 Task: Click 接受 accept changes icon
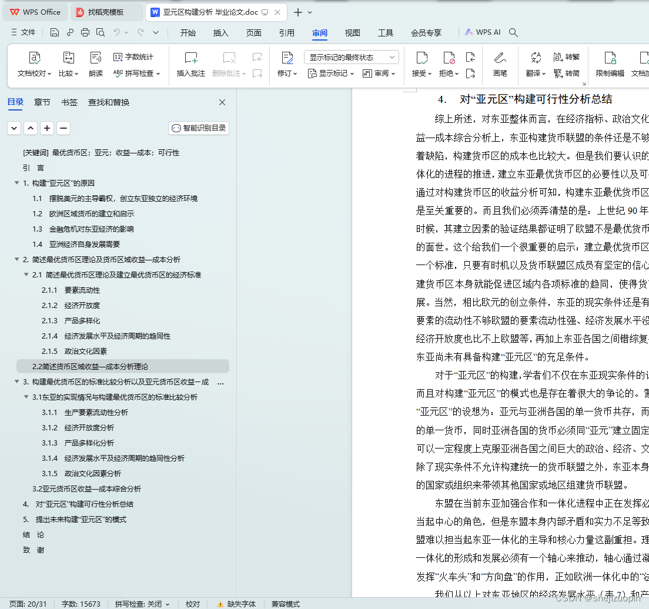click(421, 65)
